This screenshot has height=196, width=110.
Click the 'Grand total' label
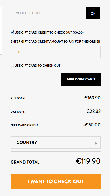coord(25,162)
